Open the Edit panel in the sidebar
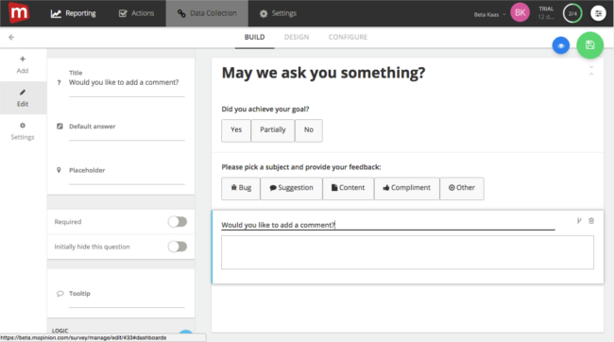614x342 pixels. point(23,98)
